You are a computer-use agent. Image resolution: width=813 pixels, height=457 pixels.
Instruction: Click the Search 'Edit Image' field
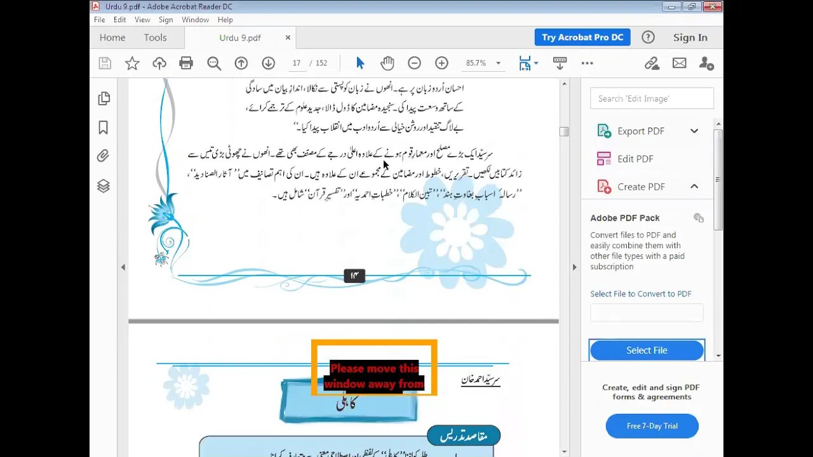pyautogui.click(x=652, y=98)
